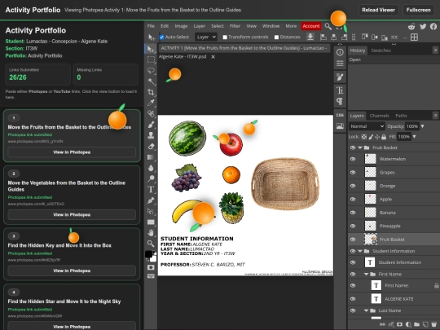Select the Rectangle shape tool

click(x=151, y=222)
